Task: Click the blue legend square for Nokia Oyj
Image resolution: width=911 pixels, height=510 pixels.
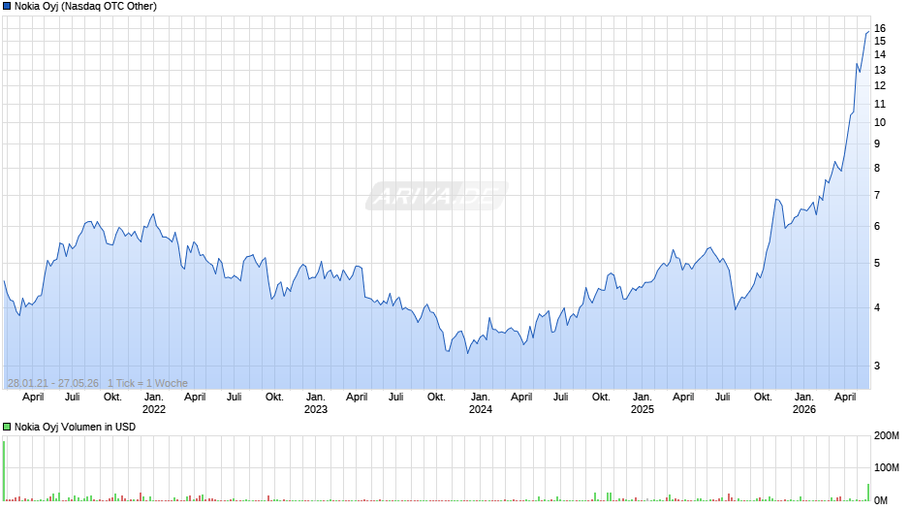Action: click(7, 7)
